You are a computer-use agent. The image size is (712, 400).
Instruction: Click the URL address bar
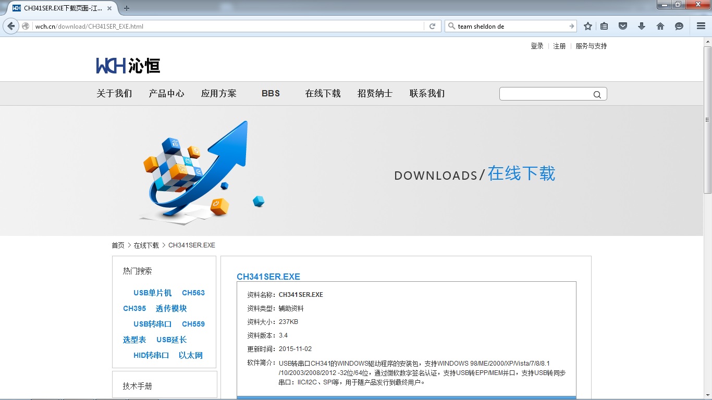(228, 26)
